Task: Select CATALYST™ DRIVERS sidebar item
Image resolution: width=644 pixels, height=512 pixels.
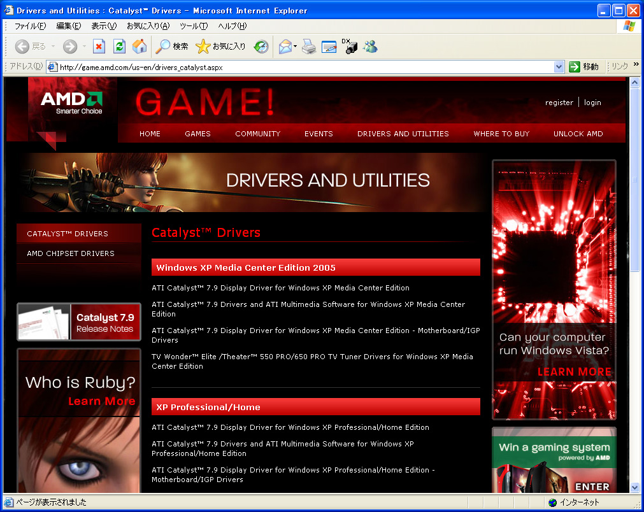Action: (x=79, y=234)
